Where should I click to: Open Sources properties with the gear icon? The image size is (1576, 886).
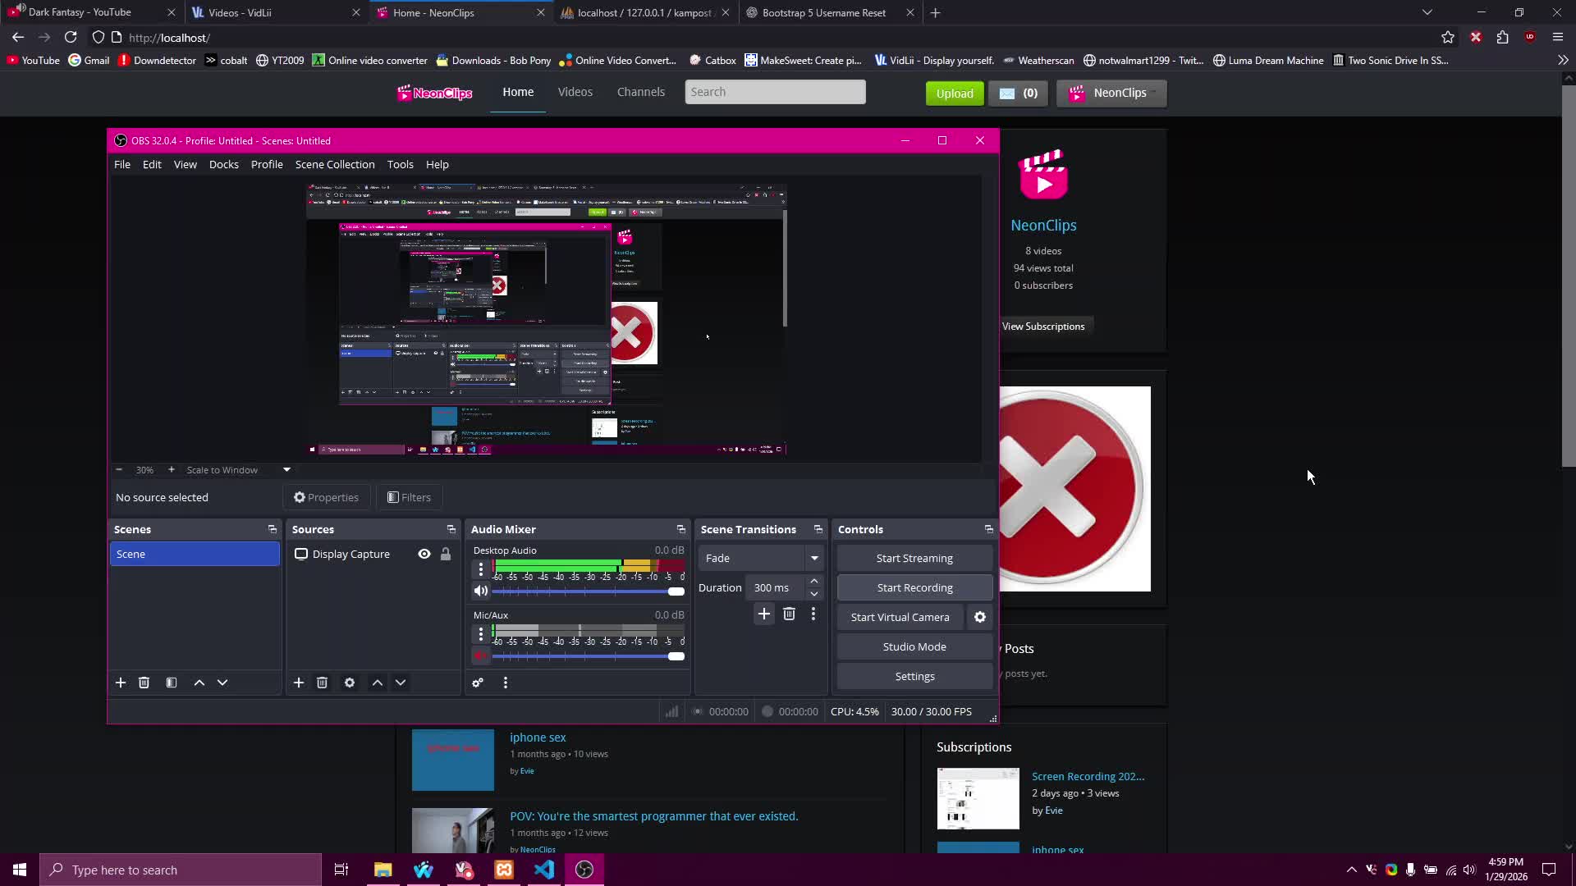350,683
